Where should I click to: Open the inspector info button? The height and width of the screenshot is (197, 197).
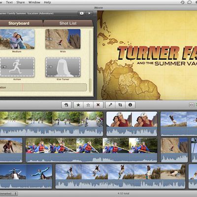[x=130, y=105]
